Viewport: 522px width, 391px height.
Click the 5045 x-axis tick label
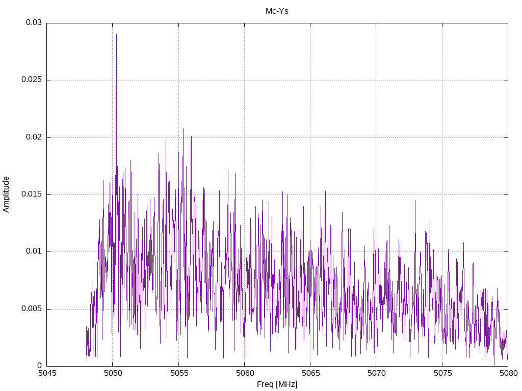[x=47, y=373]
